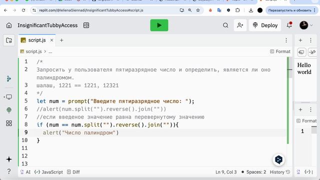Image resolution: width=320 pixels, height=180 pixels.
Task: Go back in the browser
Action: pos(5,10)
